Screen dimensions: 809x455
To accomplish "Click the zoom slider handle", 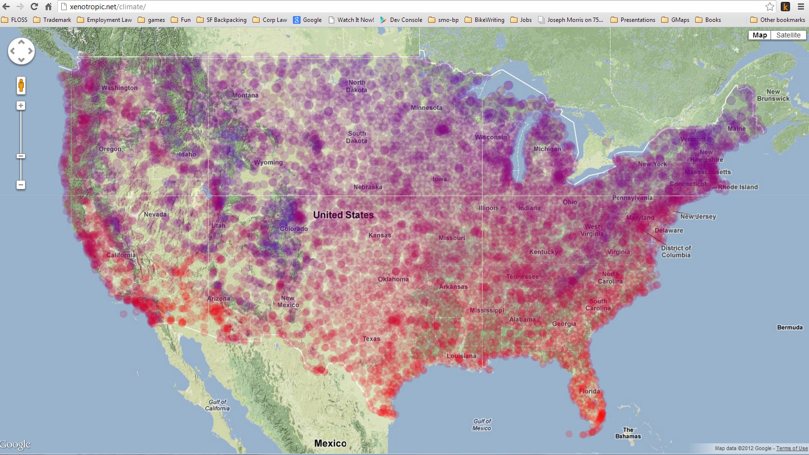I will tap(21, 156).
